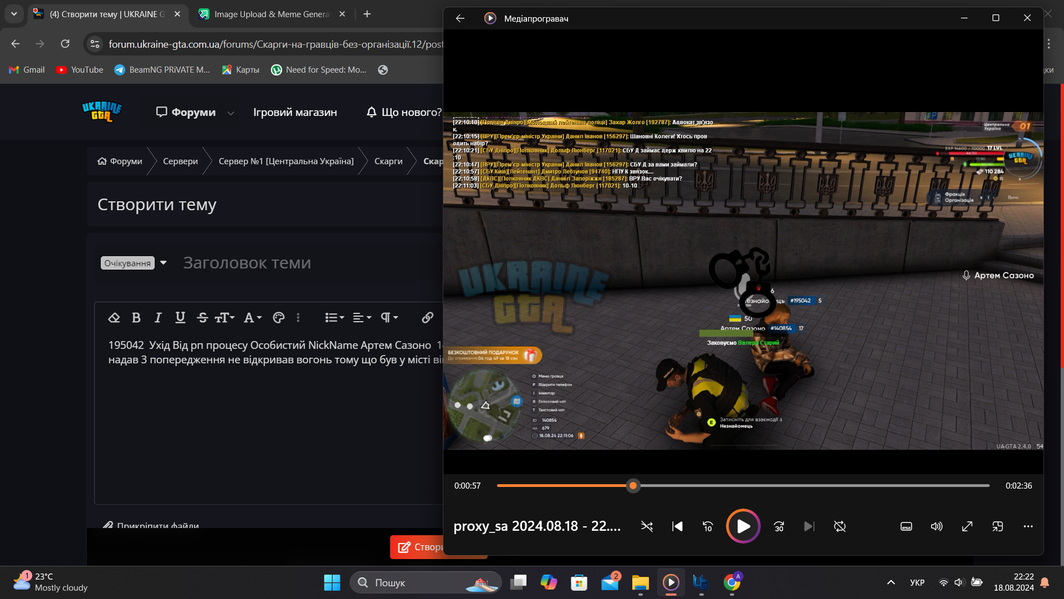This screenshot has height=599, width=1064.
Task: Open Copilot from the taskbar
Action: [x=549, y=582]
